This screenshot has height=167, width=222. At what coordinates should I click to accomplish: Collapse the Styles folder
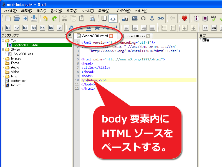click(3, 49)
